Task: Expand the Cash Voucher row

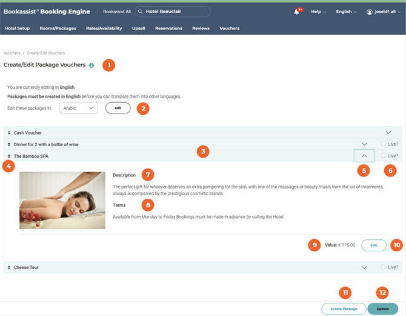Action: (388, 132)
